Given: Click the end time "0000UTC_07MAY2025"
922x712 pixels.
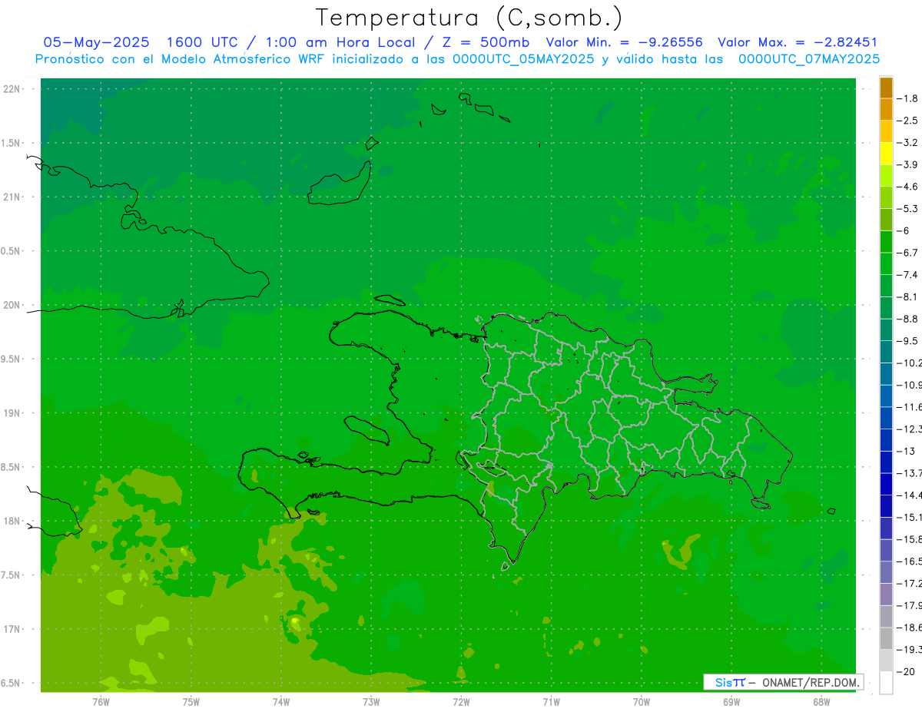Looking at the screenshot, I should [x=808, y=58].
